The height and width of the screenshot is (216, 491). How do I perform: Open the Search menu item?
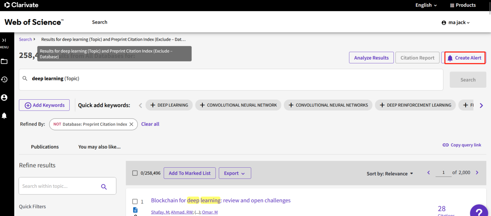coord(99,22)
